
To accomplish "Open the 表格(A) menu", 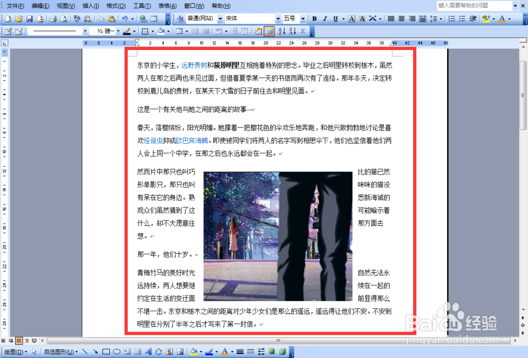I will pyautogui.click(x=167, y=6).
